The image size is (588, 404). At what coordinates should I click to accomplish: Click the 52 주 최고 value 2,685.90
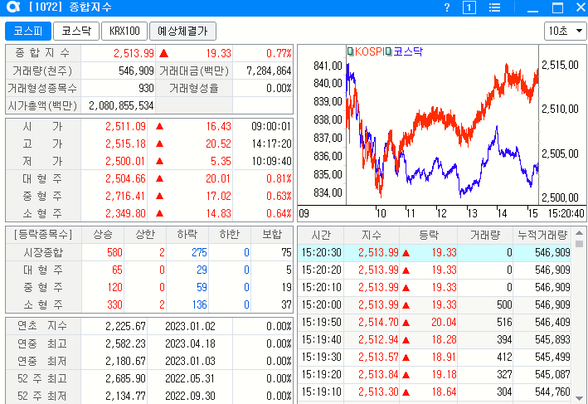125,378
